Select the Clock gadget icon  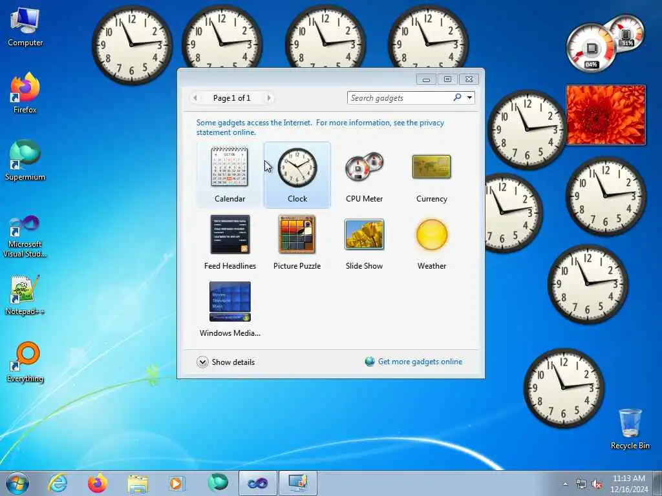coord(297,168)
